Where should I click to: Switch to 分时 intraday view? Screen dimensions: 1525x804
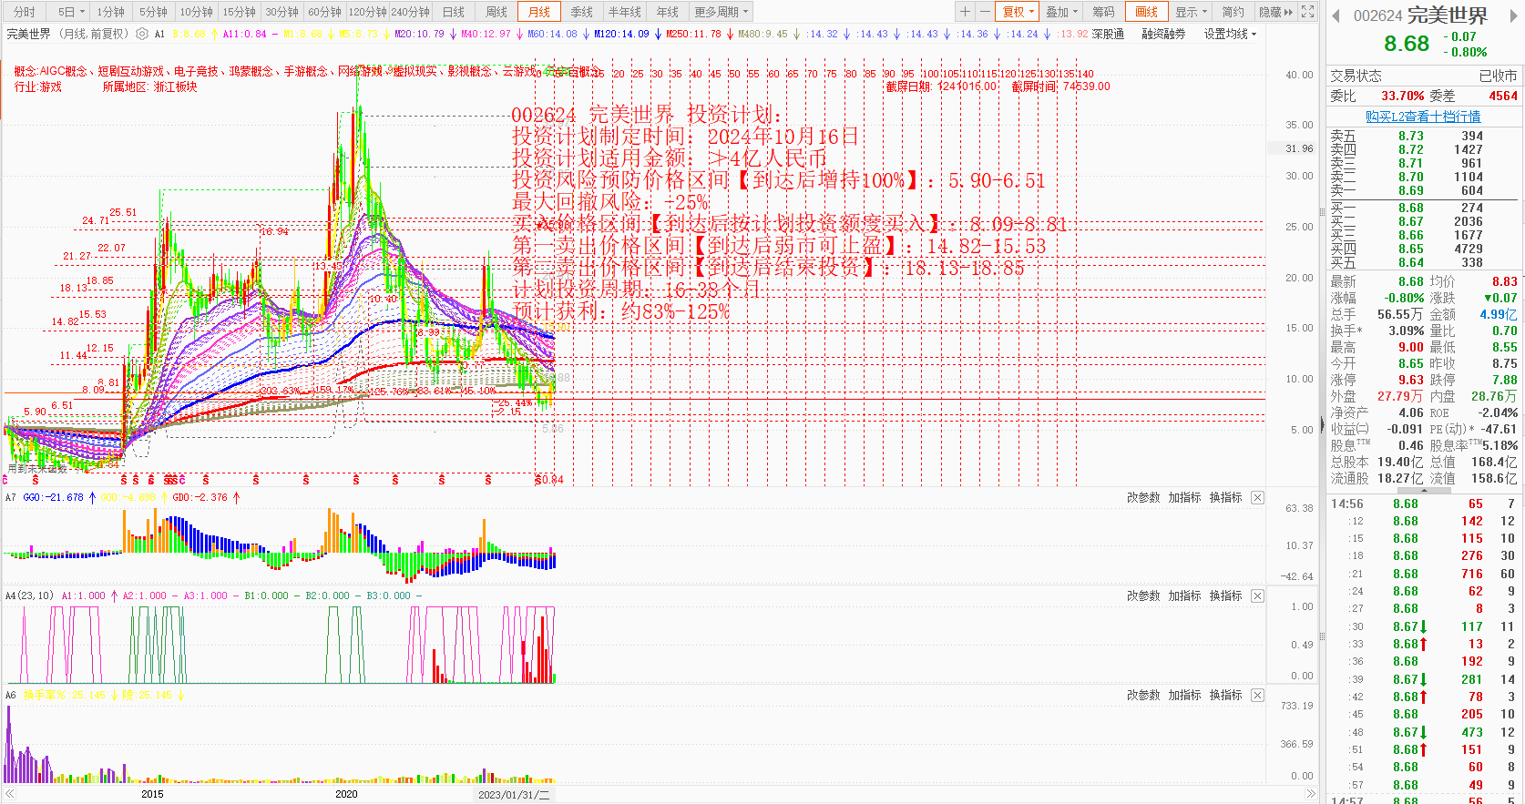coord(25,12)
